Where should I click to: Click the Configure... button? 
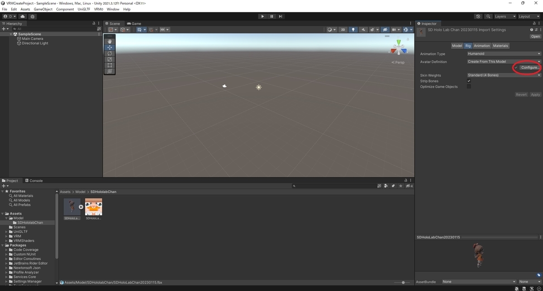pyautogui.click(x=530, y=67)
